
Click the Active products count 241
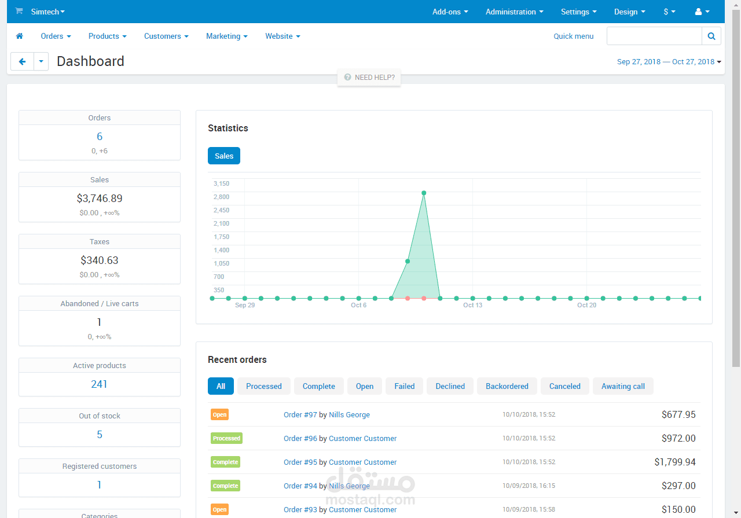point(100,384)
